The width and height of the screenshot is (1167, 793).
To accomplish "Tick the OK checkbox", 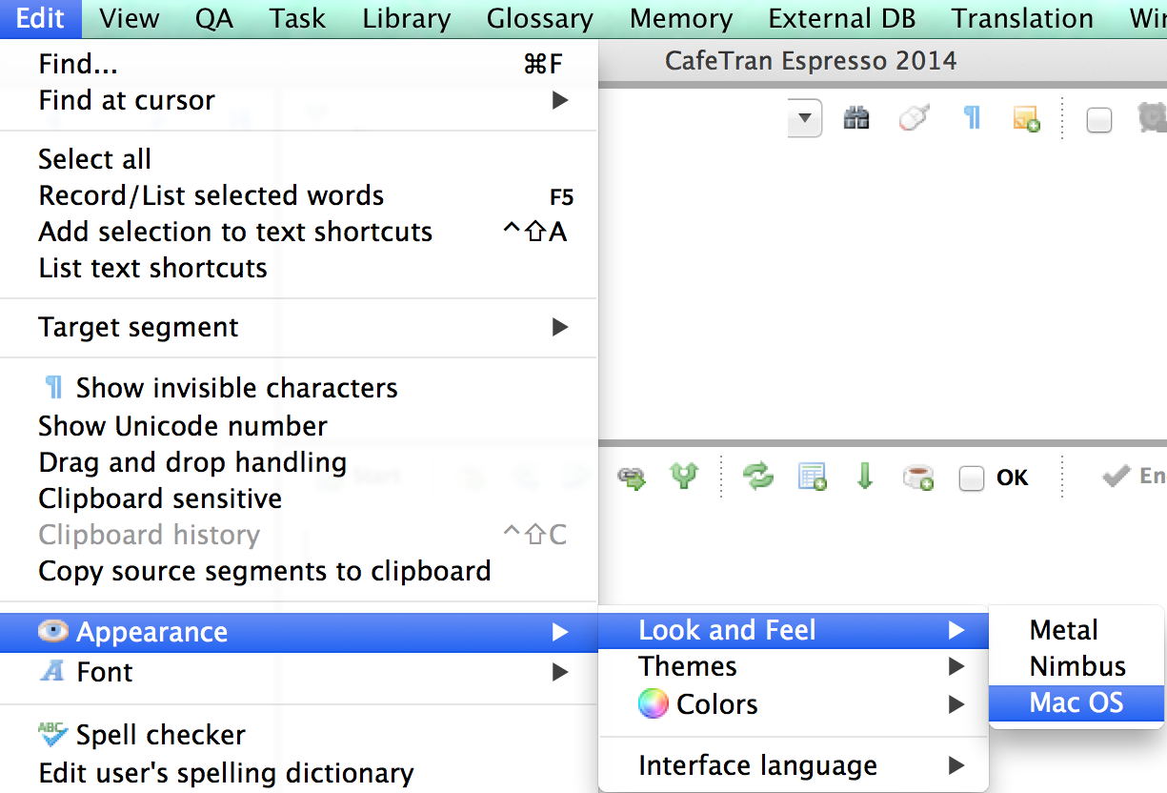I will tap(972, 478).
